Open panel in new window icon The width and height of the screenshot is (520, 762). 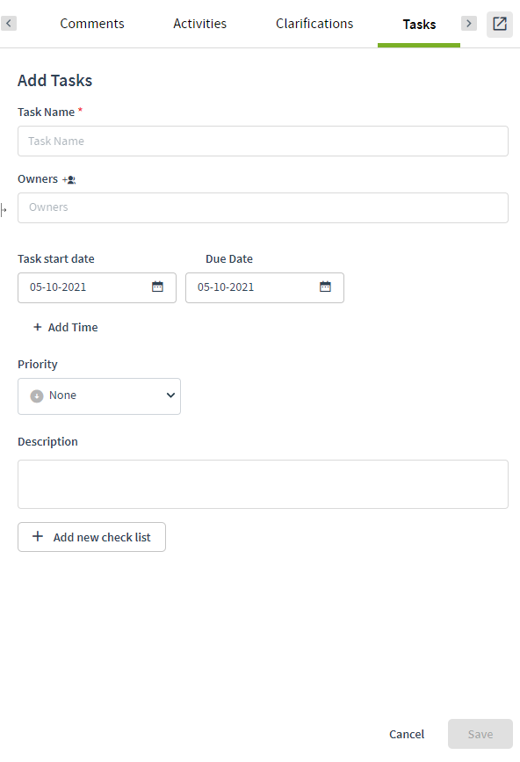500,24
